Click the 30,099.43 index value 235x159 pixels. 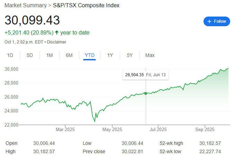[x=32, y=20]
